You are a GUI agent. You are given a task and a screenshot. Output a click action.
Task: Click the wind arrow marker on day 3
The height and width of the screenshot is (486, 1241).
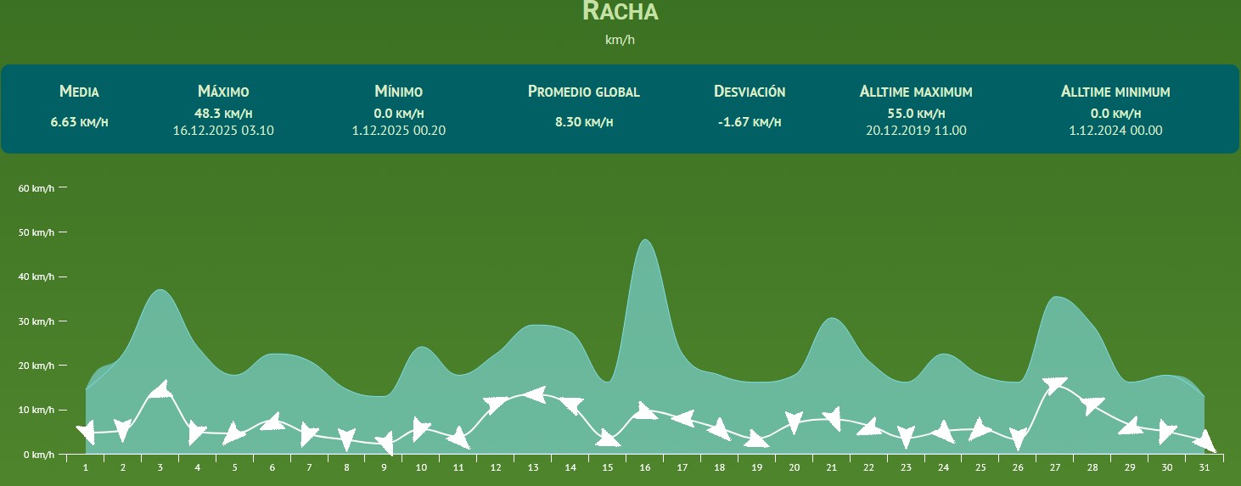160,391
